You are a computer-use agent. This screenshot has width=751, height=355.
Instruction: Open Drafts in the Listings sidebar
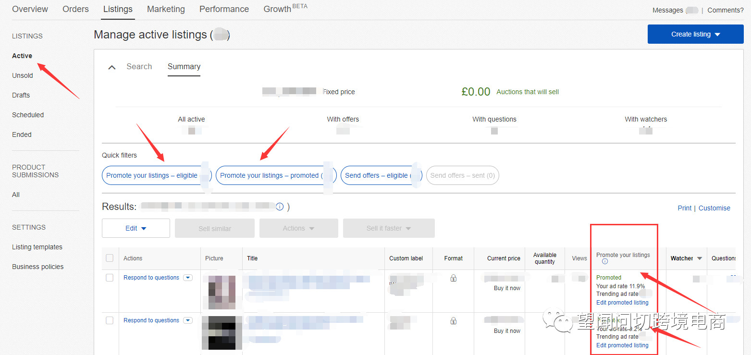click(21, 95)
